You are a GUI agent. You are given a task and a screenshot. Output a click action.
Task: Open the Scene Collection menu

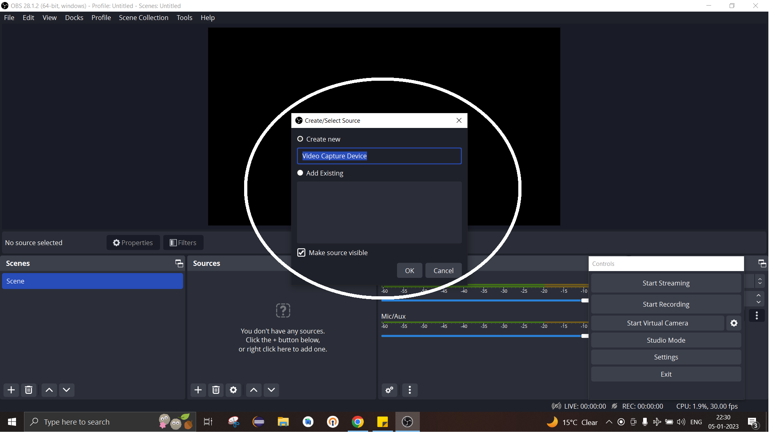tap(144, 18)
